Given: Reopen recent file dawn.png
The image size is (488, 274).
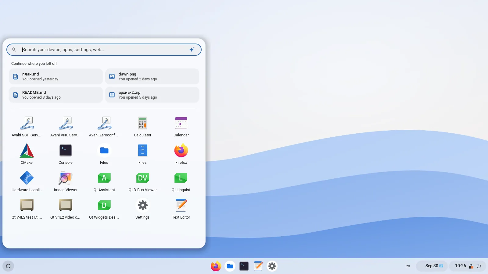Looking at the screenshot, I should click(152, 76).
